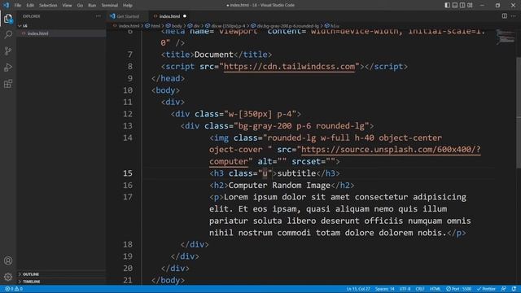This screenshot has width=521, height=293.
Task: Click CRLF end-of-line status item
Action: click(420, 289)
